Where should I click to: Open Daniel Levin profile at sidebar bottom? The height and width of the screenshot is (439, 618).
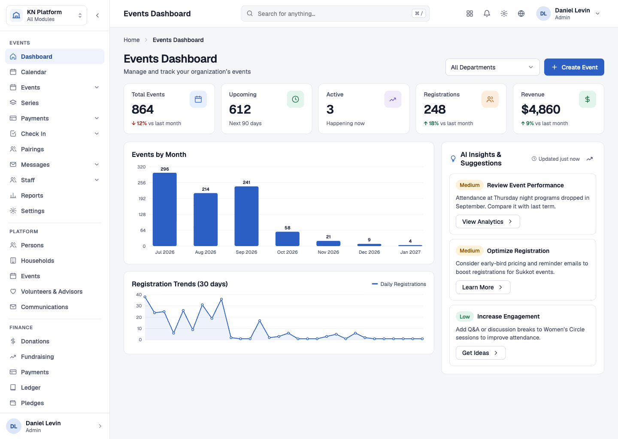click(55, 426)
